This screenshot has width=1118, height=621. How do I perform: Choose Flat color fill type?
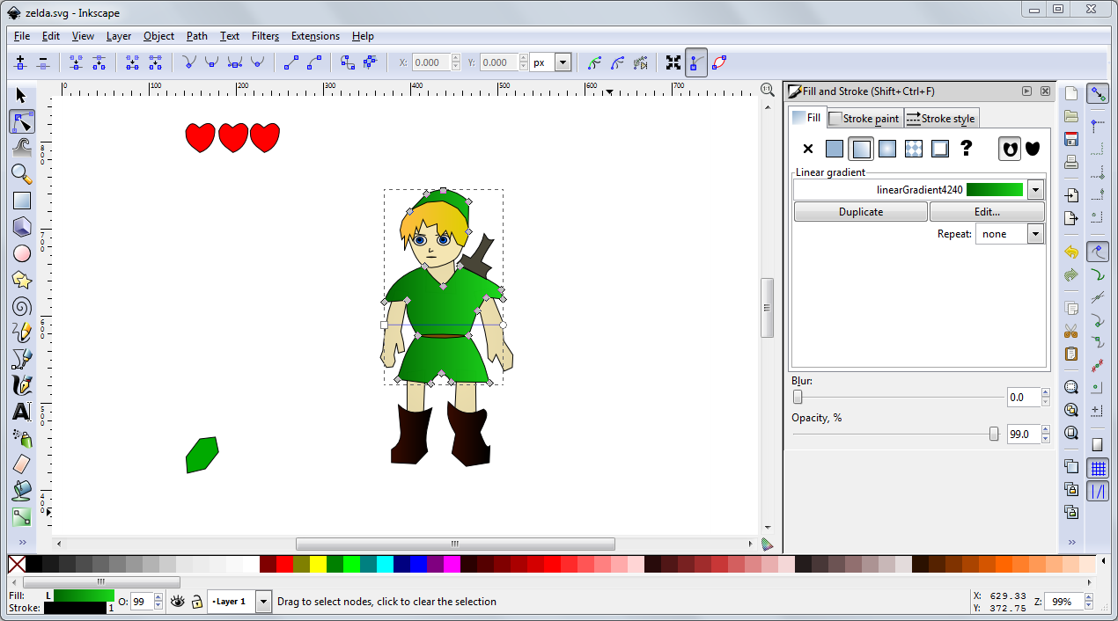[x=835, y=149]
